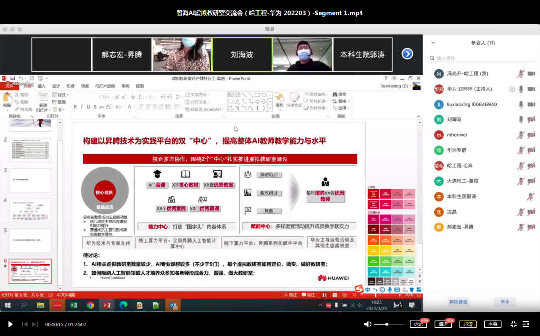The width and height of the screenshot is (540, 336).
Task: Click the next arrow in participant video strip
Action: click(407, 54)
